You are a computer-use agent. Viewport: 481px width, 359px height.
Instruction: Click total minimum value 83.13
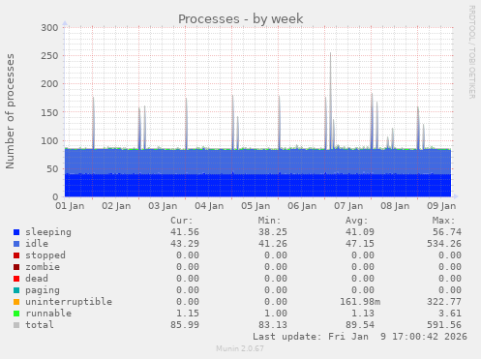click(273, 325)
